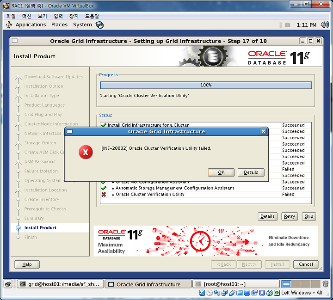Click the 100% progress bar
Screen dimensions: 333x300
pyautogui.click(x=206, y=85)
